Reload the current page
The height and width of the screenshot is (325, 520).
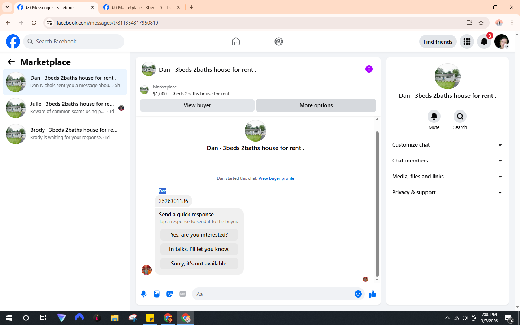coord(34,23)
